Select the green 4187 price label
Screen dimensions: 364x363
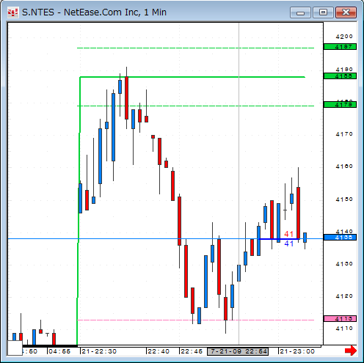(340, 47)
